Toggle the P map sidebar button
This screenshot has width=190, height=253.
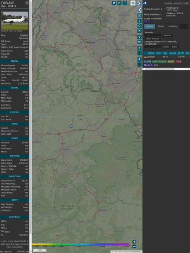(139, 48)
